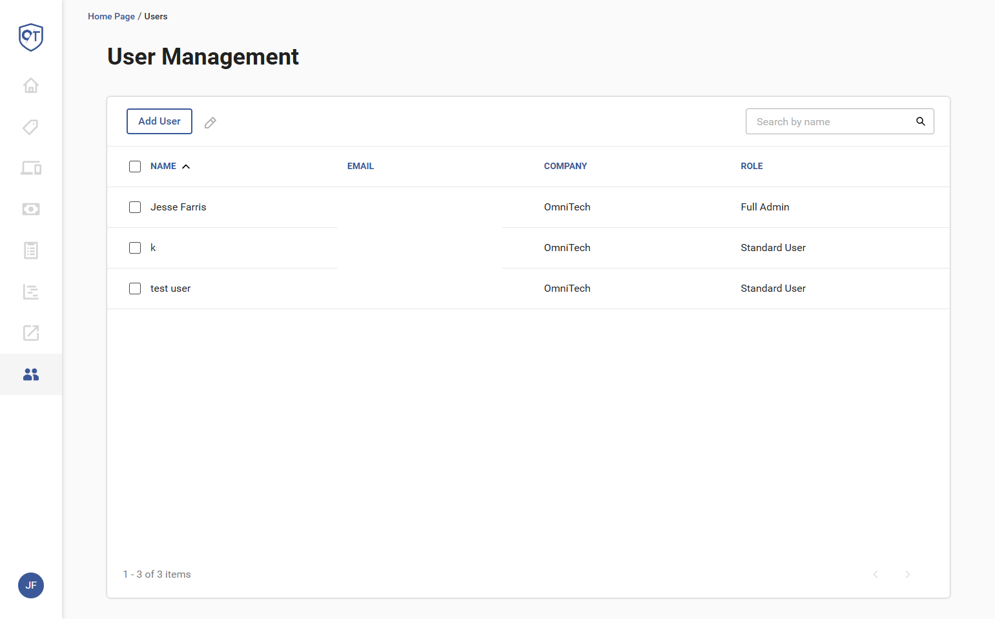
Task: Open the bar chart report icon in sidebar
Action: [31, 292]
